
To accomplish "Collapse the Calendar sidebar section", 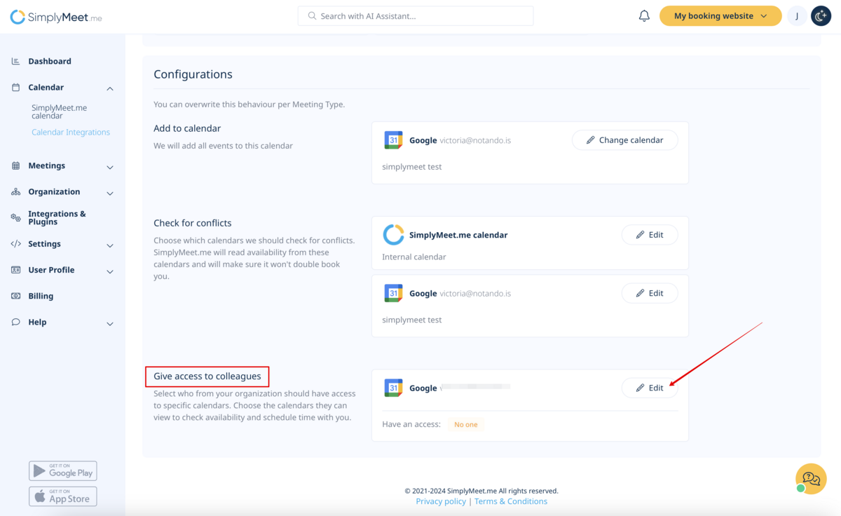I will [x=110, y=88].
